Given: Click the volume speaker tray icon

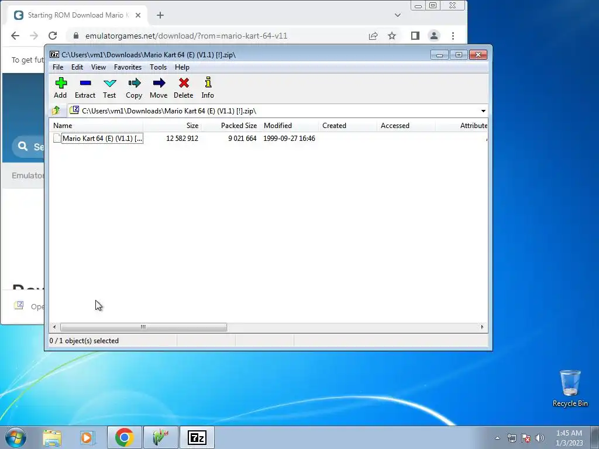Looking at the screenshot, I should pos(540,438).
